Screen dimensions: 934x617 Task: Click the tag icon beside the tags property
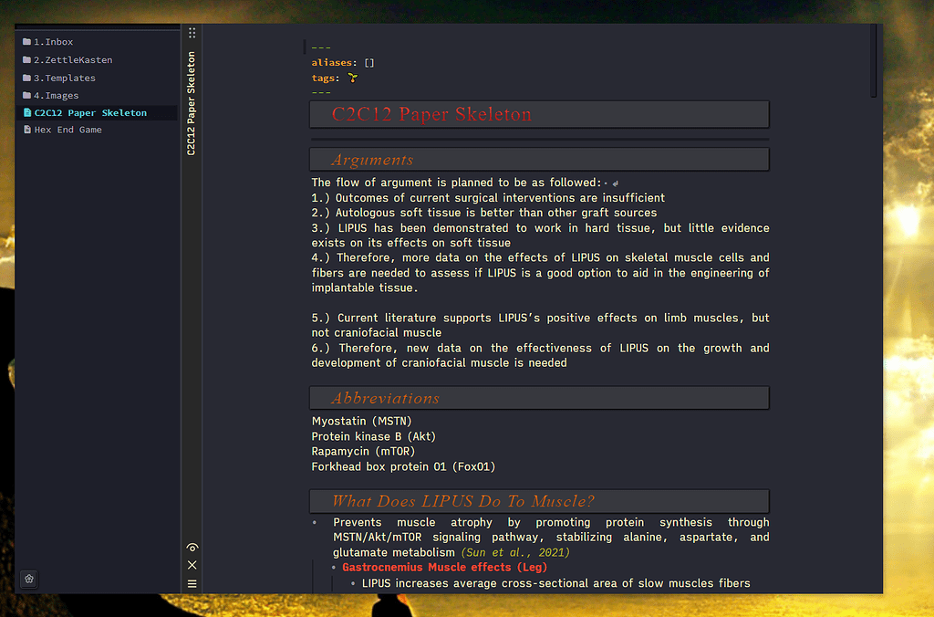[351, 78]
